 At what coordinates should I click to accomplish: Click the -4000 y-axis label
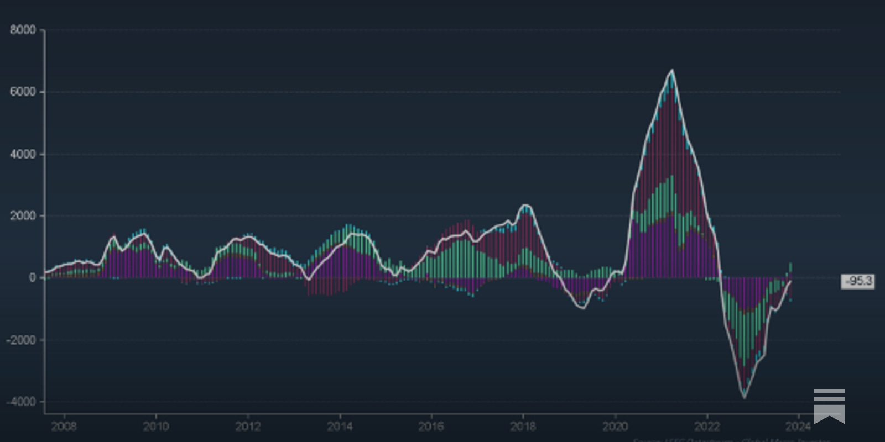(x=21, y=402)
